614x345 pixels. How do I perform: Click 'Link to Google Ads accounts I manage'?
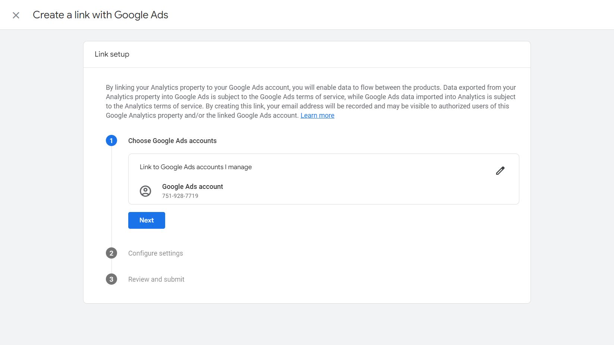[196, 167]
